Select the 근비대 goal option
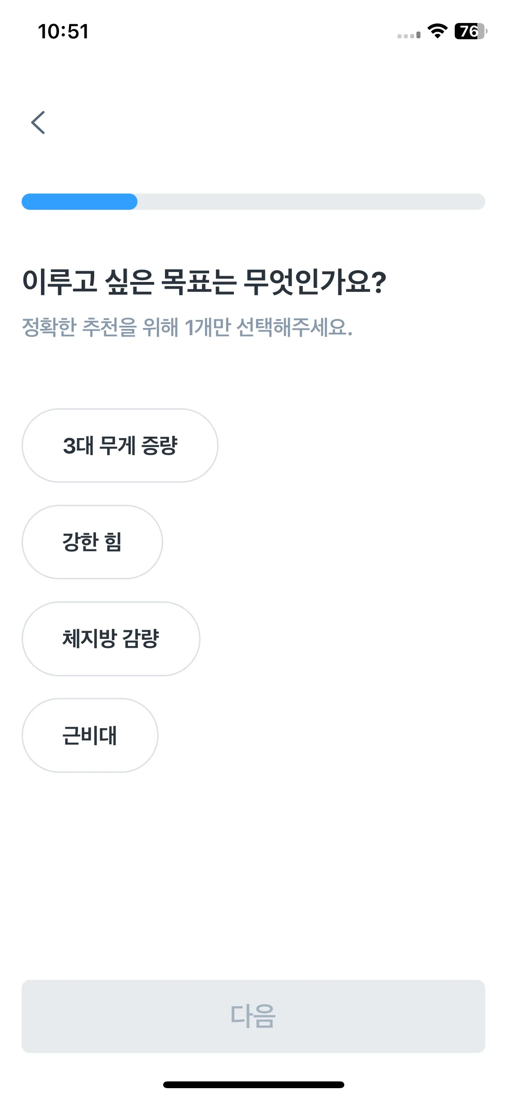This screenshot has width=507, height=1099. pyautogui.click(x=90, y=735)
